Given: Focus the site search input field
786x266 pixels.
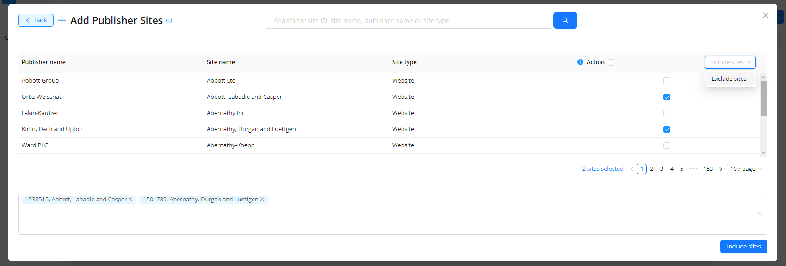Looking at the screenshot, I should pyautogui.click(x=408, y=21).
